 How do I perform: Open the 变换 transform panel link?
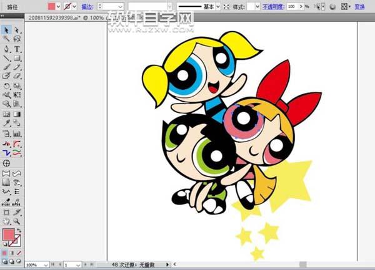tap(360, 7)
